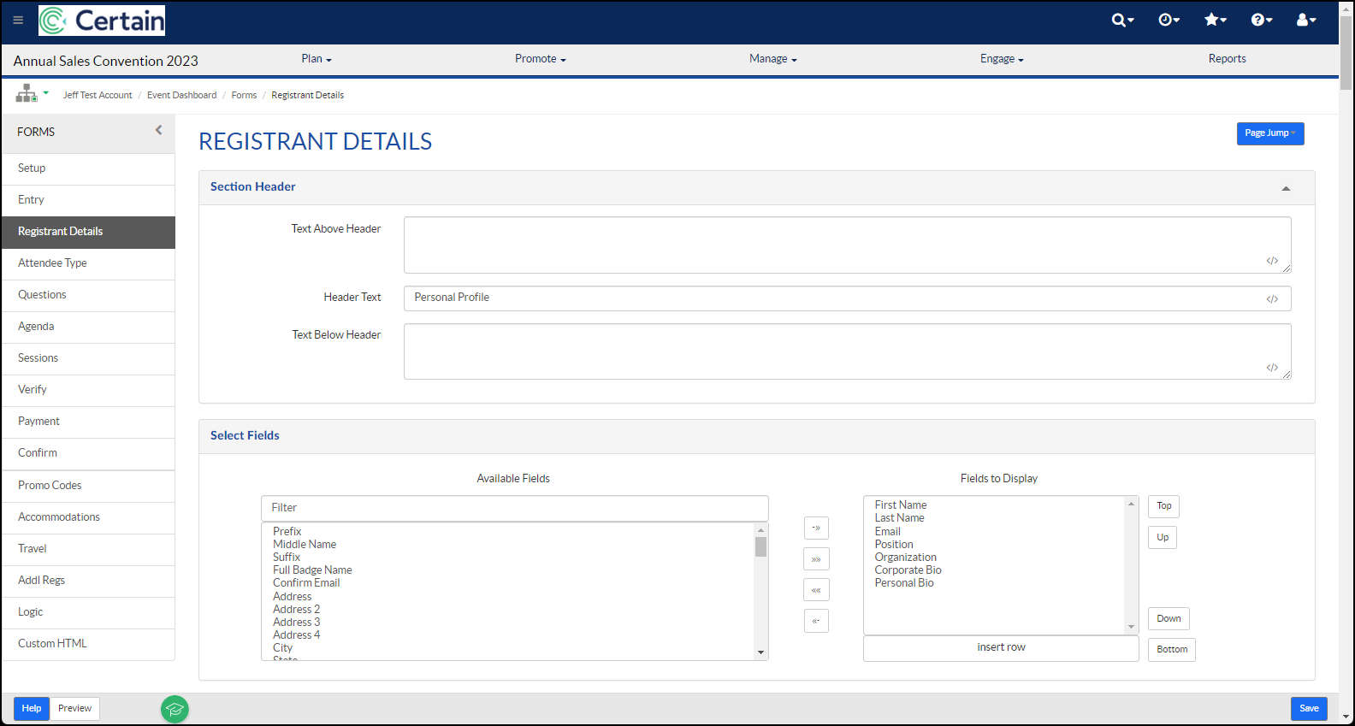Collapse the Forms sidebar with chevron
The width and height of the screenshot is (1355, 726).
coord(158,130)
